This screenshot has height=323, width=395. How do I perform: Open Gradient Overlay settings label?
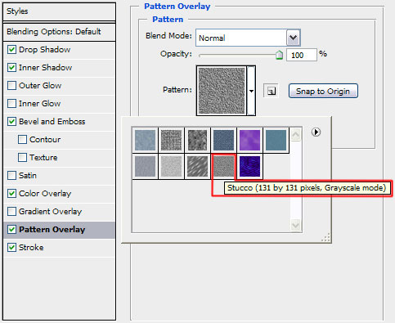pos(51,212)
